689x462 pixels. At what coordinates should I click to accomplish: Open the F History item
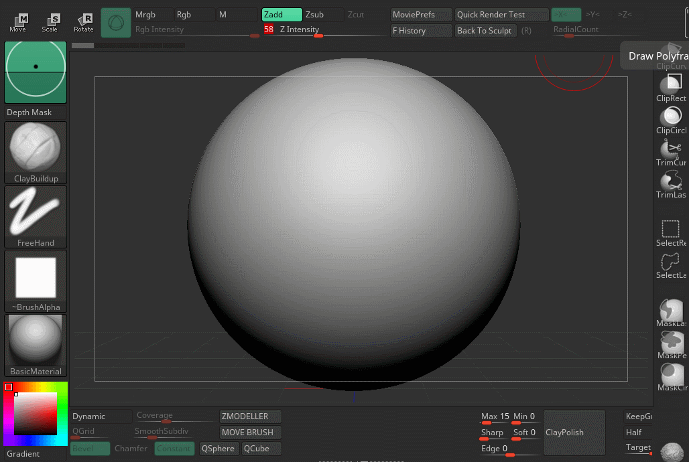[421, 31]
